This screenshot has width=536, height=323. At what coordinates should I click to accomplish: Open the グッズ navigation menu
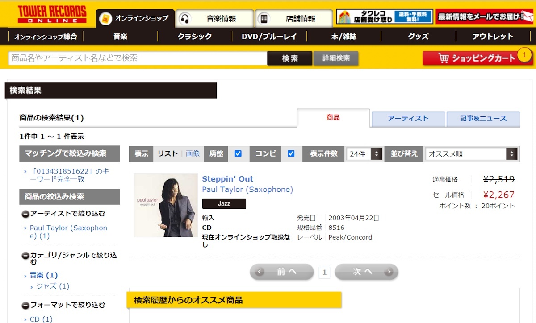[419, 37]
